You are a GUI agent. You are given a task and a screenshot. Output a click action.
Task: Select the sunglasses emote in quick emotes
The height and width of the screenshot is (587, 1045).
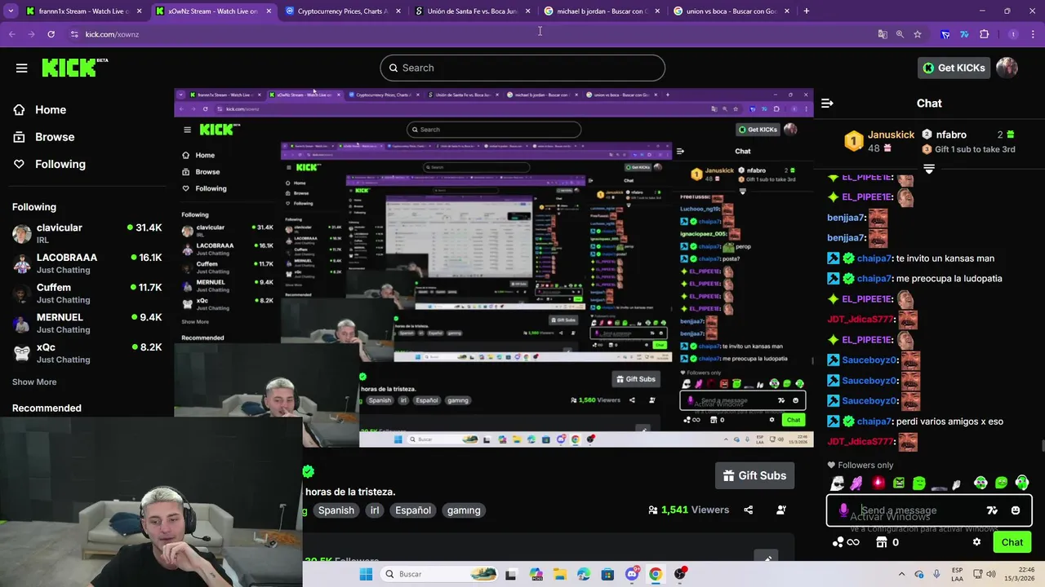[x=838, y=483]
